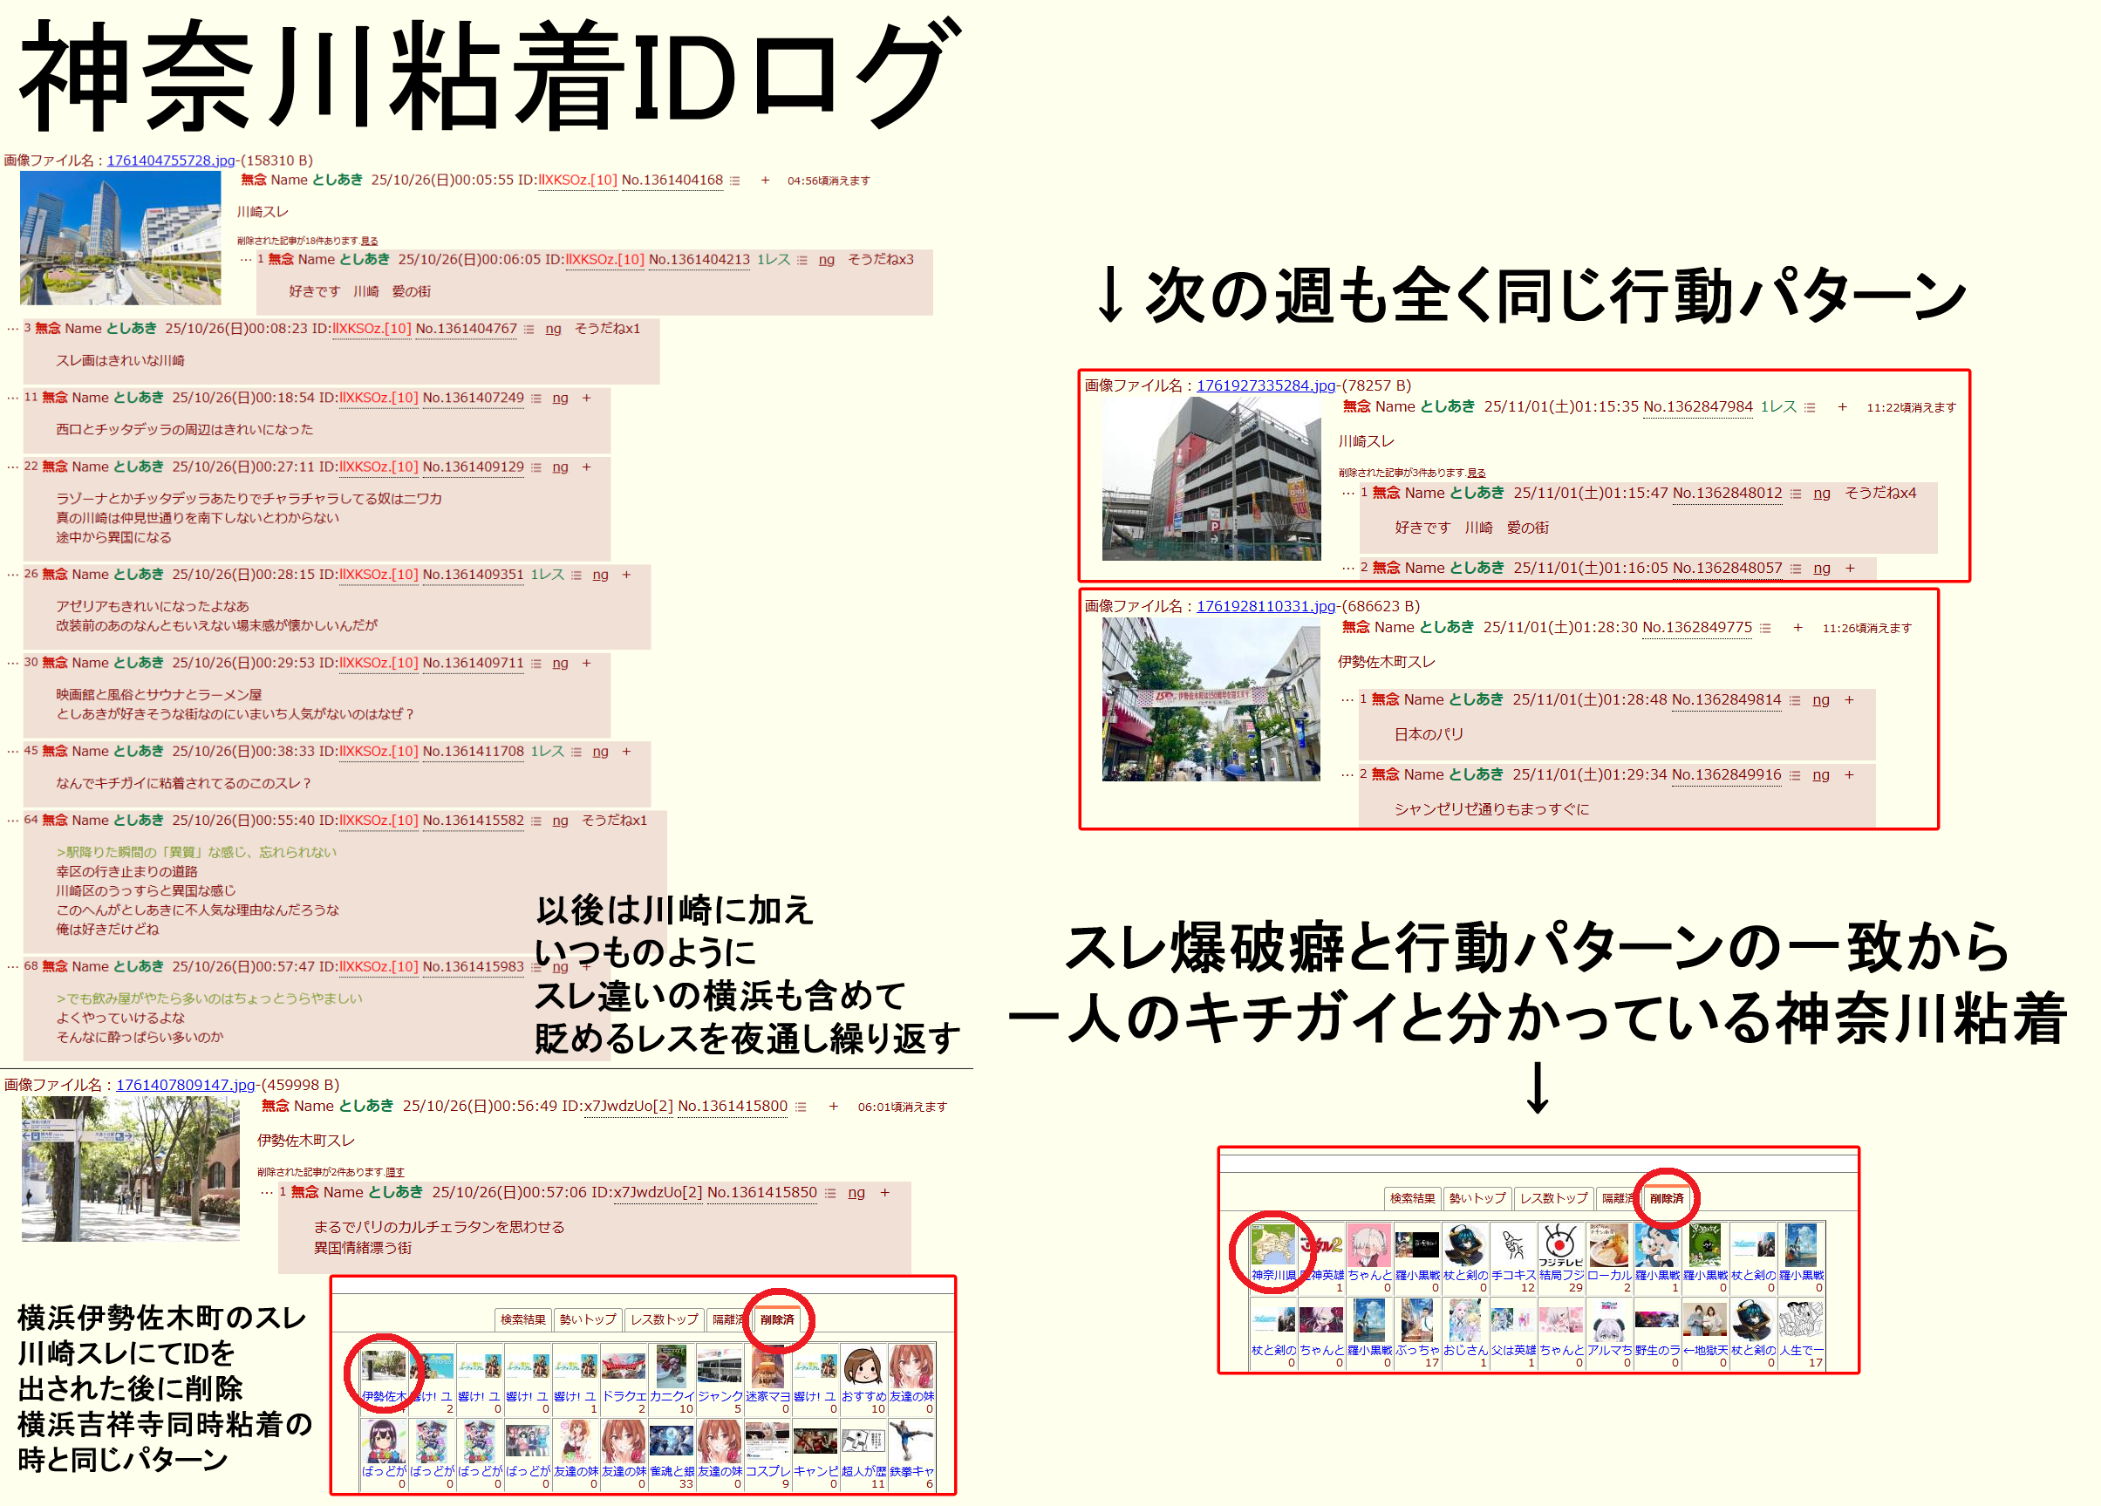The image size is (2101, 1506).
Task: Open image link 1761404755728.jpg
Action: [x=172, y=160]
